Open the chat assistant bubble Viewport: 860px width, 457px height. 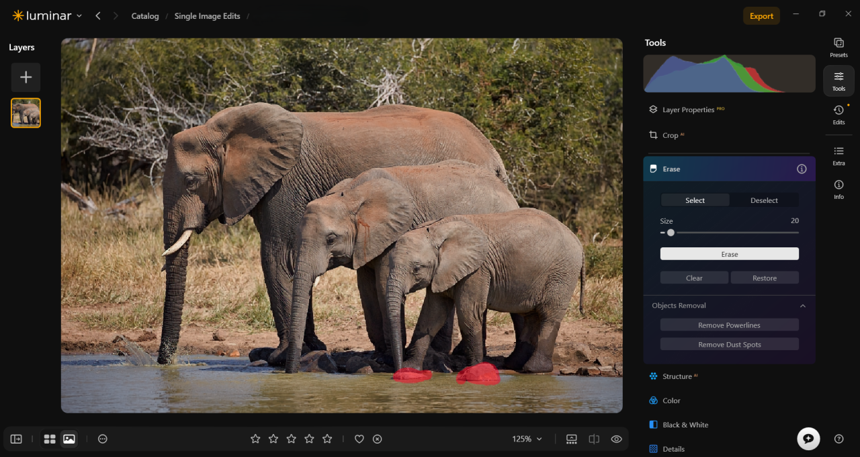[x=808, y=438]
